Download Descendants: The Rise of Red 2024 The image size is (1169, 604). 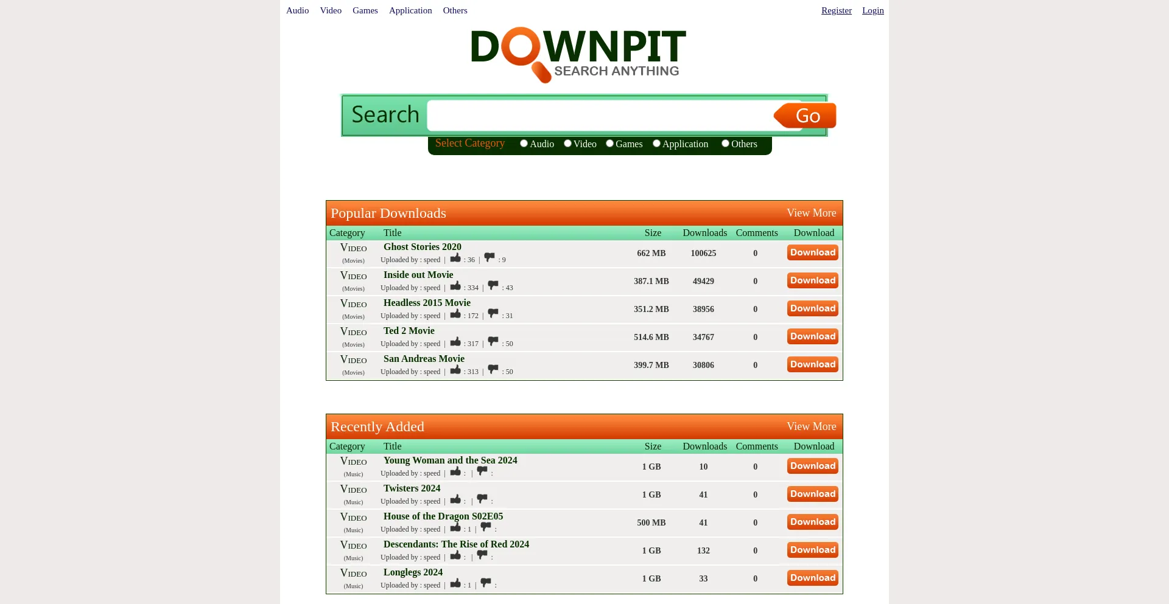click(813, 550)
